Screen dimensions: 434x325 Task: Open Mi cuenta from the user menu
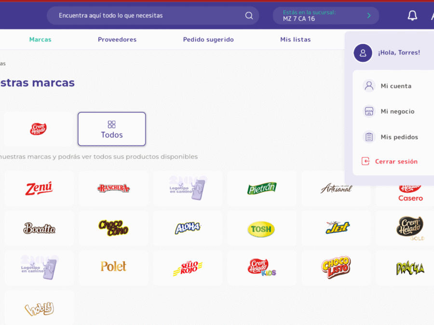[395, 86]
